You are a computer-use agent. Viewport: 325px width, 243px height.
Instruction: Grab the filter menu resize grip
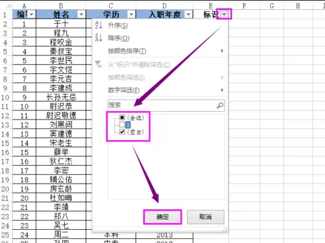[x=225, y=230]
